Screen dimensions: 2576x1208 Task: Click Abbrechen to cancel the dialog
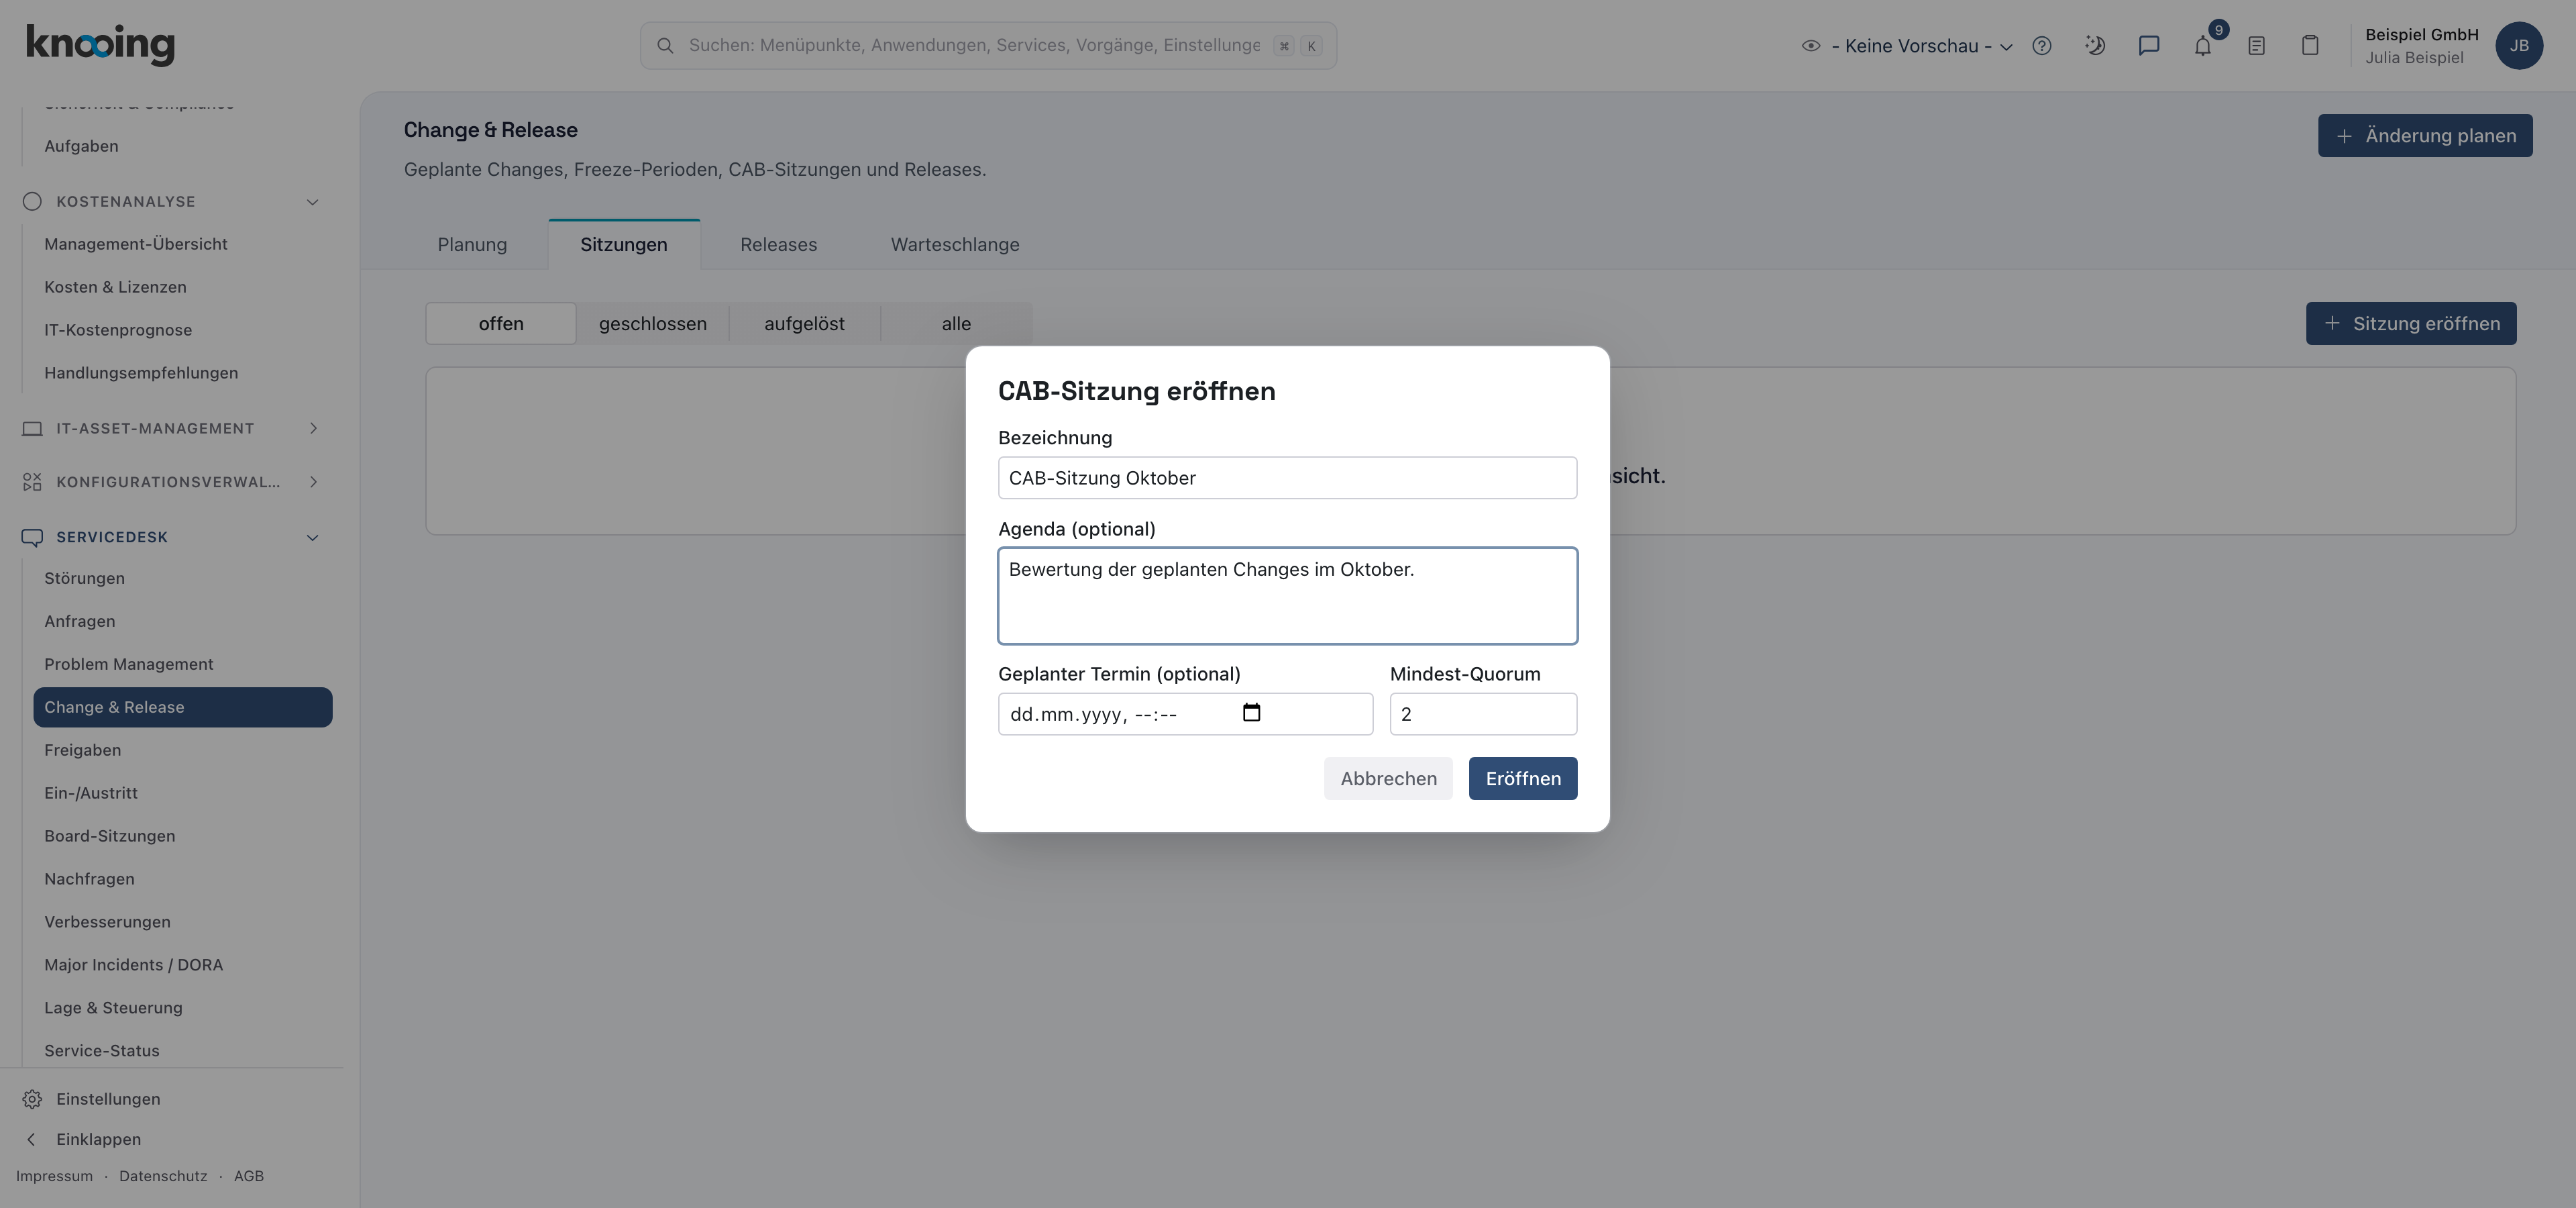1388,778
